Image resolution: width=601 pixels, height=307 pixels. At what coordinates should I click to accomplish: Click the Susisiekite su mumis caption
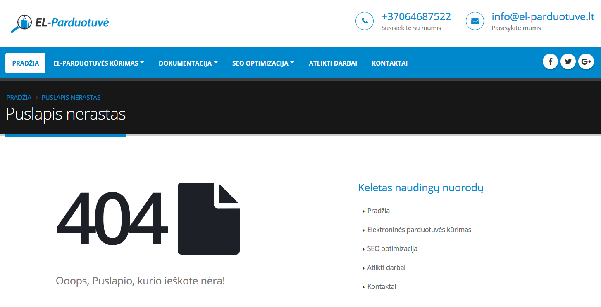click(411, 28)
